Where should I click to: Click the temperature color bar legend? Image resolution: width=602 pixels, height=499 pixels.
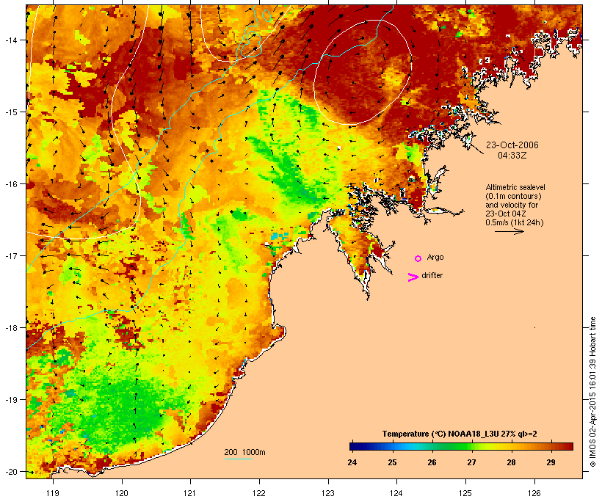coord(462,446)
